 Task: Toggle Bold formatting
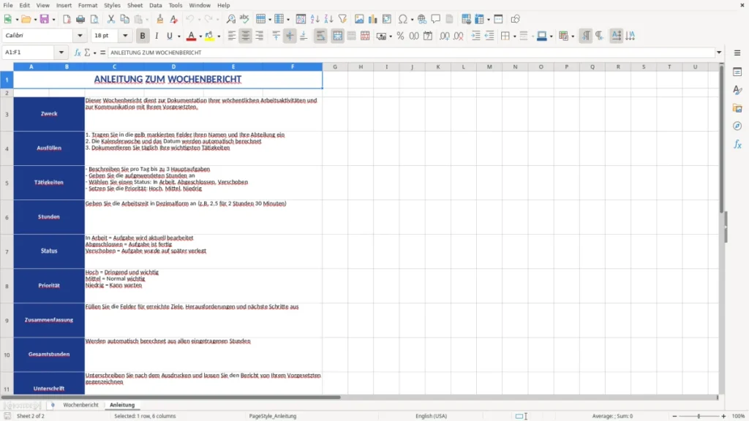click(x=143, y=36)
